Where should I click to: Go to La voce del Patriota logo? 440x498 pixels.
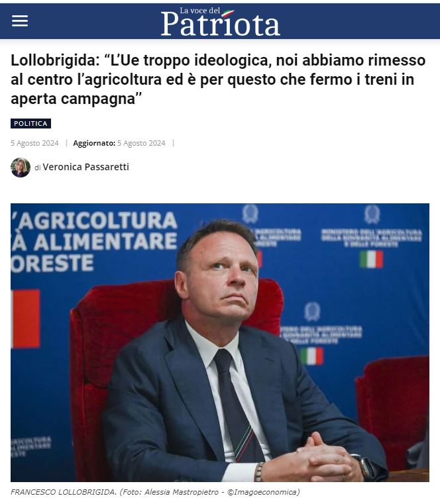(221, 22)
